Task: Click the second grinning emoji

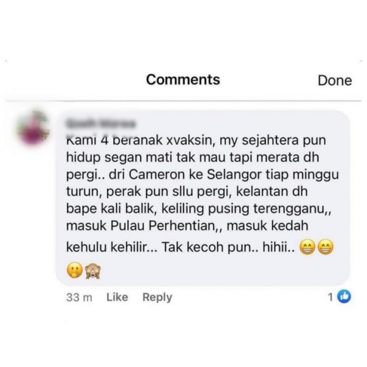Action: pos(325,247)
